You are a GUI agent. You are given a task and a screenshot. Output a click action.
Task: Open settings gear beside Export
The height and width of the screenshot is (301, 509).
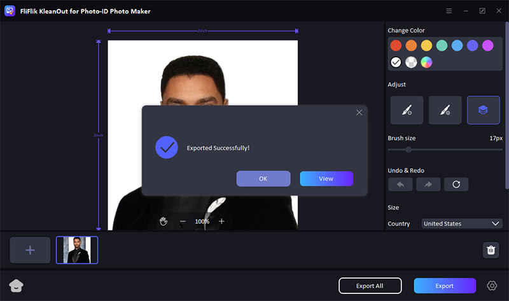click(x=492, y=286)
